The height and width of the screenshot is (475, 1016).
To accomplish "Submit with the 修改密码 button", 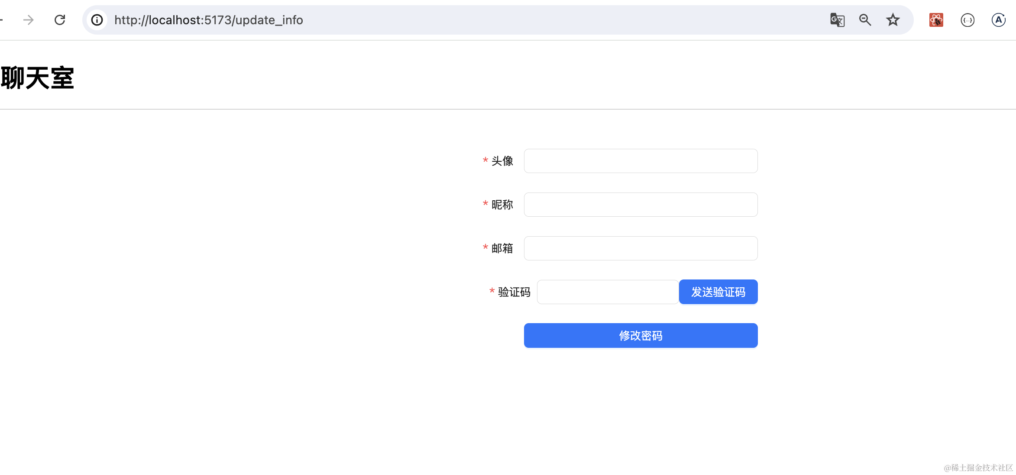I will click(x=641, y=336).
